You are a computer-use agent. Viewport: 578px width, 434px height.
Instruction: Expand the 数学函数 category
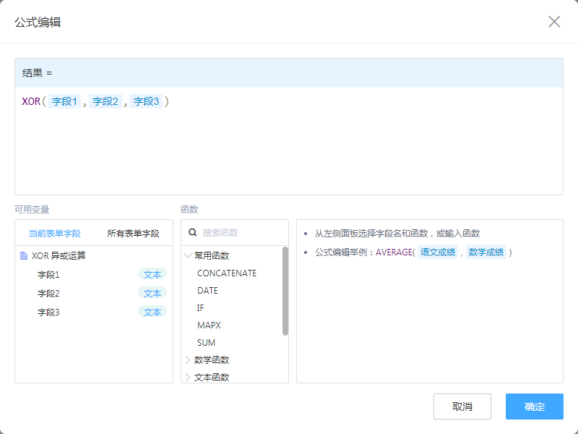pyautogui.click(x=189, y=360)
